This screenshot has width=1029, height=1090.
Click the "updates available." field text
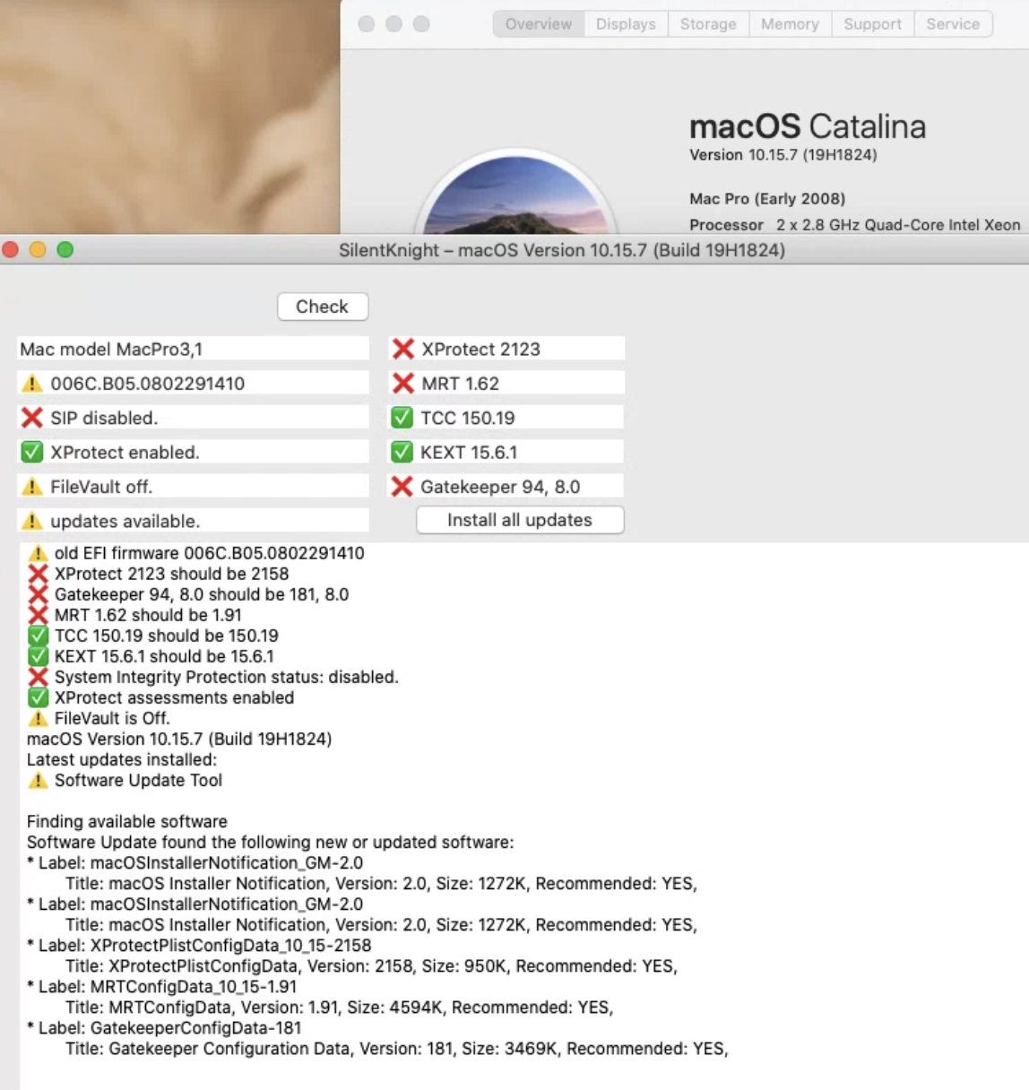[125, 521]
